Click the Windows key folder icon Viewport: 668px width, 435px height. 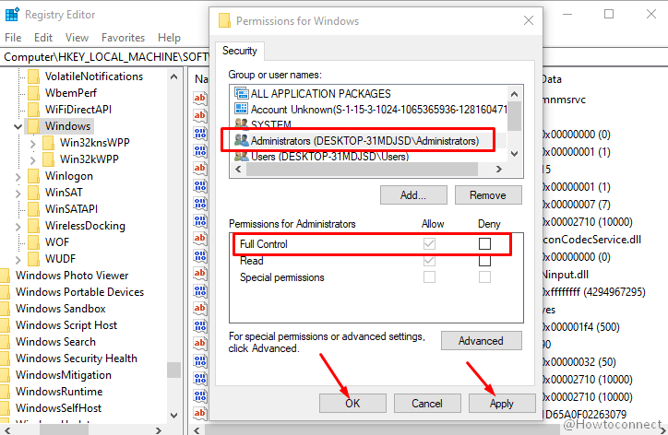(33, 126)
